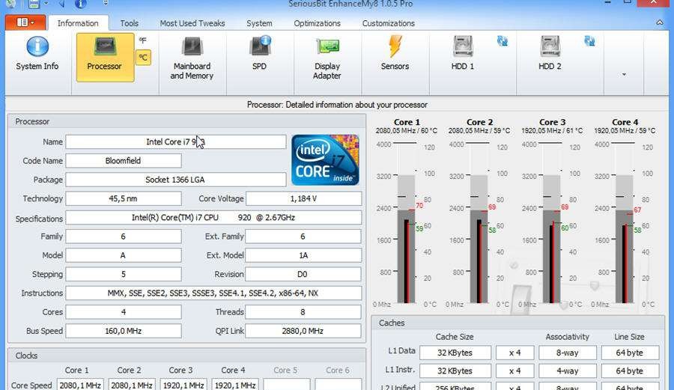Click the Core 3 speed box showing 1920,1 MHz

[x=183, y=385]
